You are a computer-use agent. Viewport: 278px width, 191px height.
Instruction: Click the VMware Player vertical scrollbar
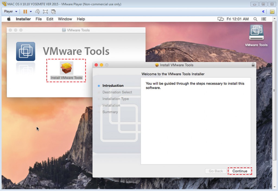274,90
